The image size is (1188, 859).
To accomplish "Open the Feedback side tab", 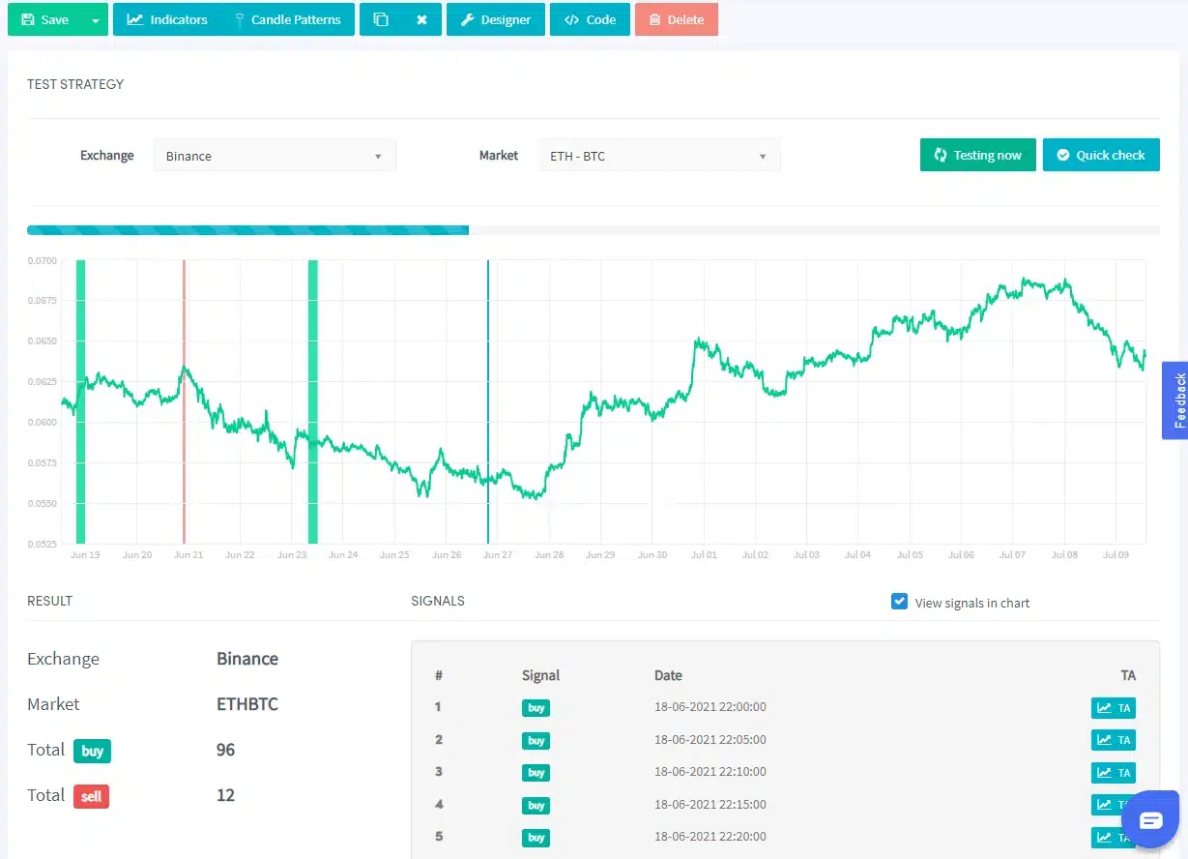I will click(x=1175, y=400).
